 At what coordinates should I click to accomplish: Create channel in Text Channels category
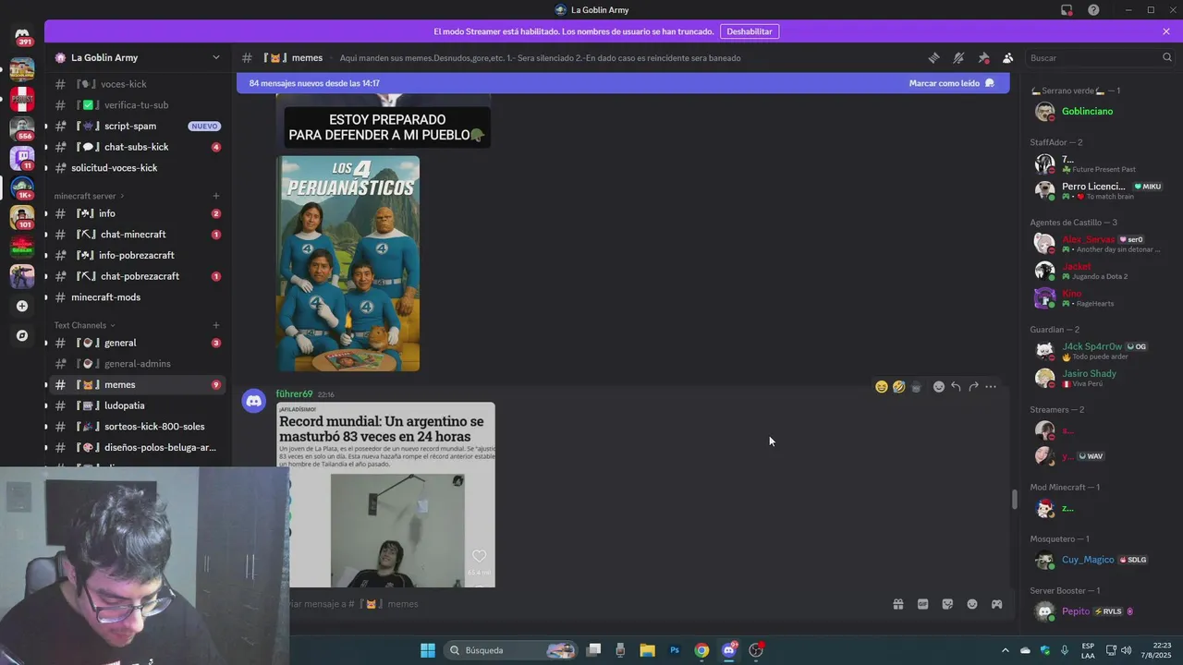(216, 325)
